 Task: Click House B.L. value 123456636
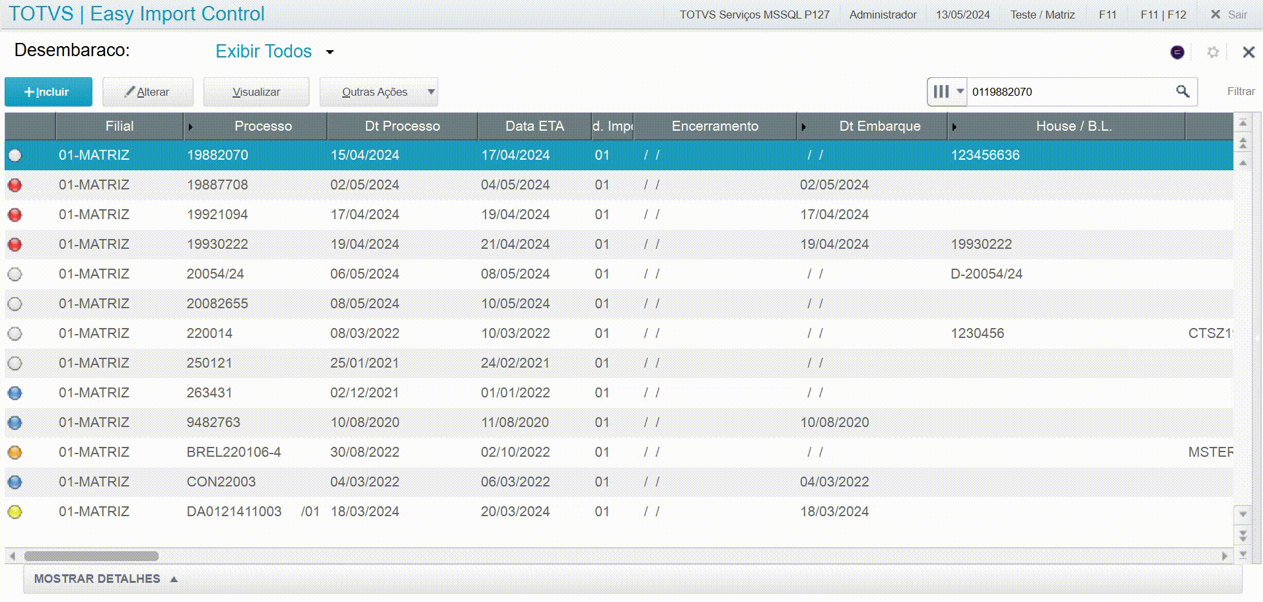tap(985, 155)
